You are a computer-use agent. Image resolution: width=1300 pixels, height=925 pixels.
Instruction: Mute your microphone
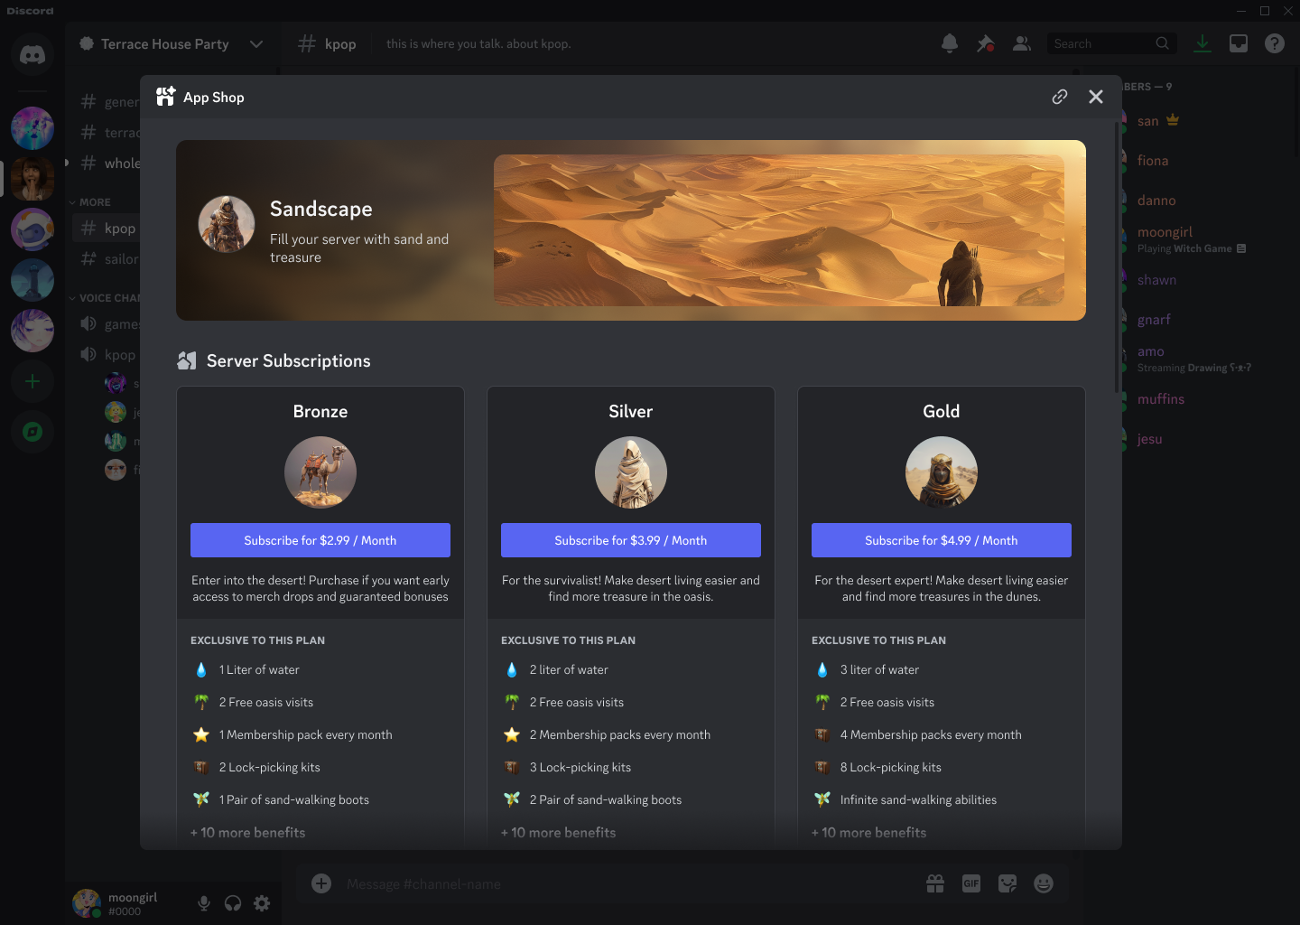point(204,902)
